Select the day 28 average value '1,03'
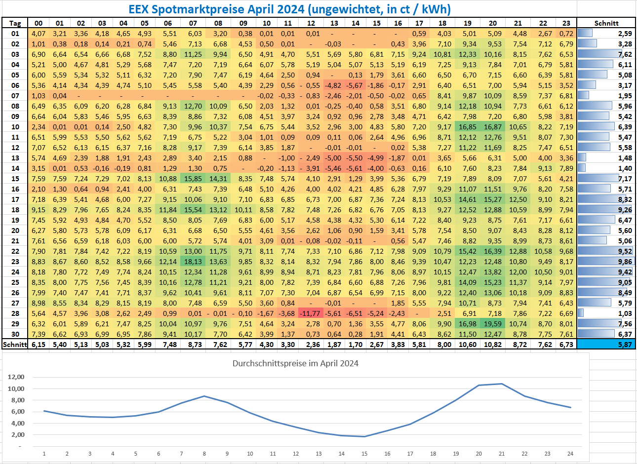Image resolution: width=637 pixels, height=464 pixels. pyautogui.click(x=625, y=313)
